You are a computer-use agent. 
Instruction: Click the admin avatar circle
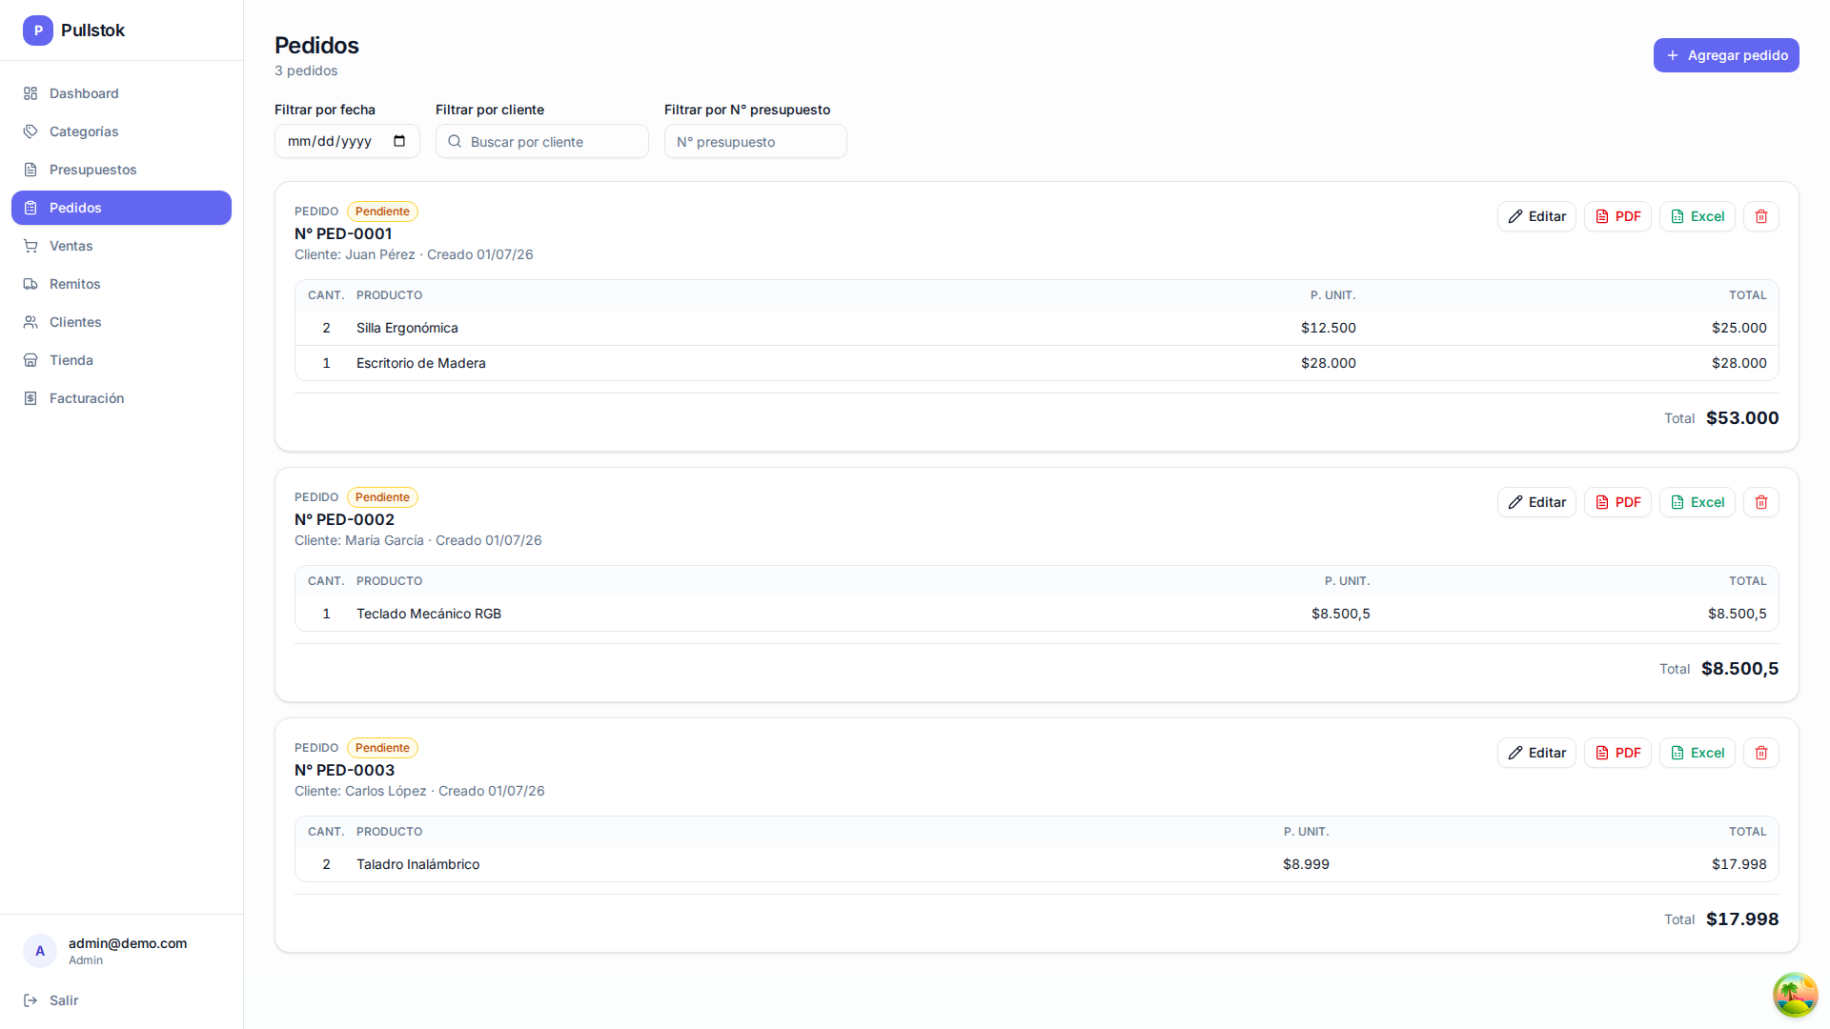[40, 951]
